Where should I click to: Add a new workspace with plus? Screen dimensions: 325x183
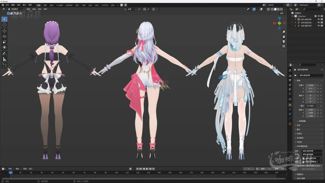tap(118, 5)
